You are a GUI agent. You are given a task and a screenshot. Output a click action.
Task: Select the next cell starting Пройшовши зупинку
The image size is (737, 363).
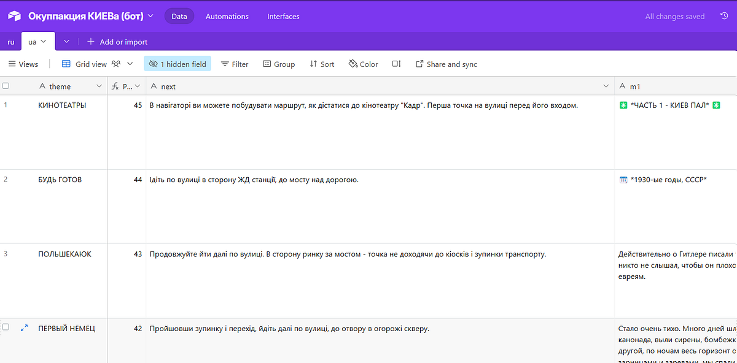pos(380,341)
